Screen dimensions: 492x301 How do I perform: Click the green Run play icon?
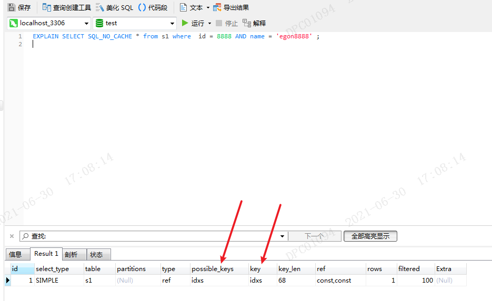[x=185, y=23]
